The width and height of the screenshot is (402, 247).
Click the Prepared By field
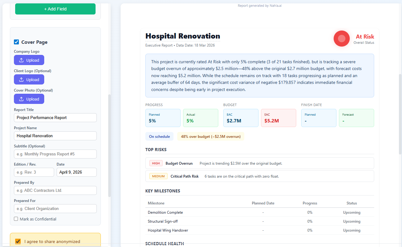(x=55, y=190)
